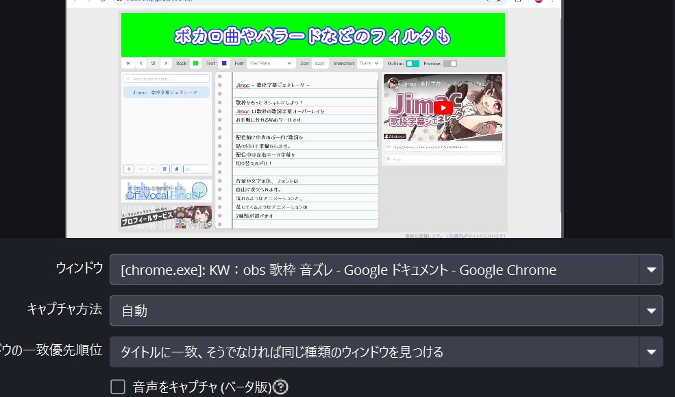The width and height of the screenshot is (675, 397).
Task: Click the search in title and tags field
Action: 166,79
